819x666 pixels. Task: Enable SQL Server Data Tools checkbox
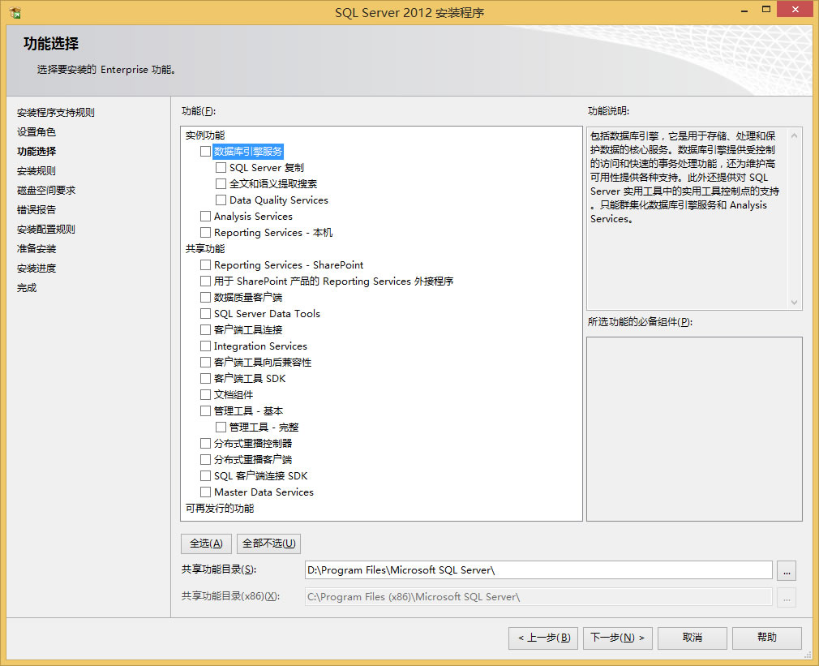(205, 313)
